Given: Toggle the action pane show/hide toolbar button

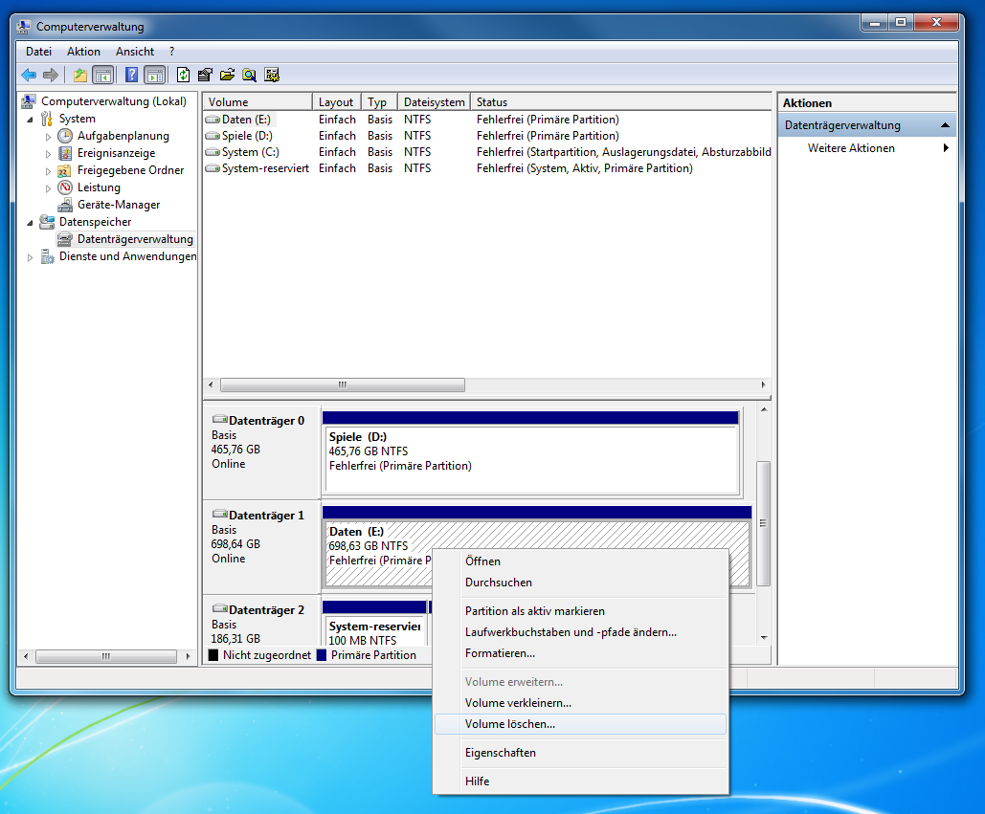Looking at the screenshot, I should 154,75.
